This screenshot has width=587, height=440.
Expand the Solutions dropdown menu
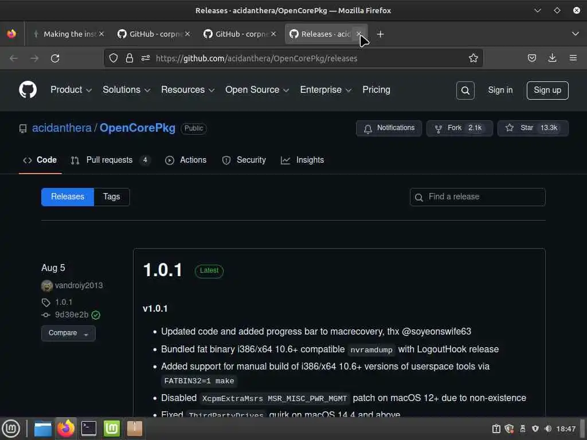click(126, 90)
